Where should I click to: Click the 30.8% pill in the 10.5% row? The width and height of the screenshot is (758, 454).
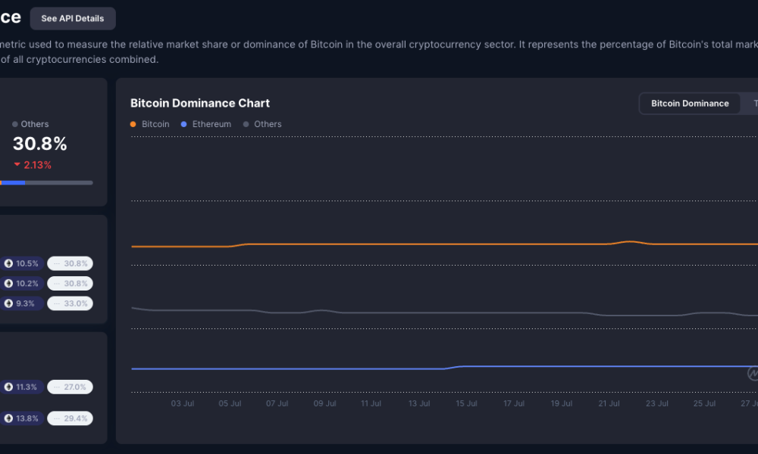point(70,263)
